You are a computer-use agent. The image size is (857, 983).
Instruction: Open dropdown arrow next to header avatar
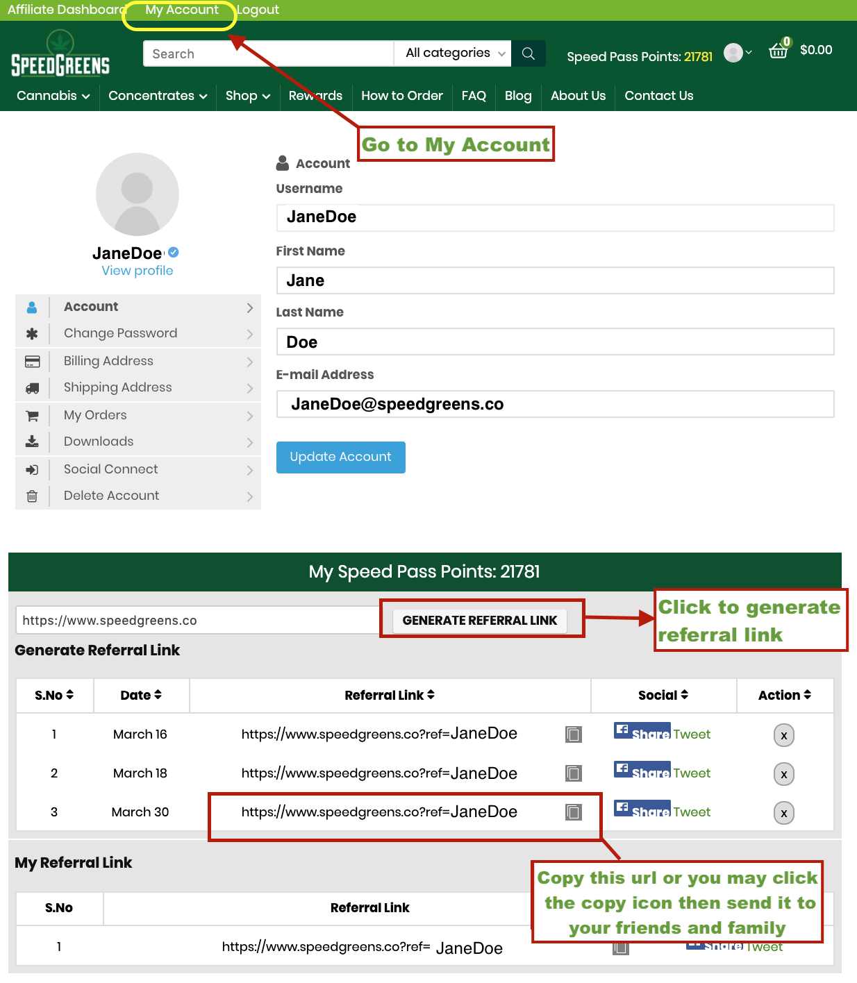pyautogui.click(x=749, y=53)
